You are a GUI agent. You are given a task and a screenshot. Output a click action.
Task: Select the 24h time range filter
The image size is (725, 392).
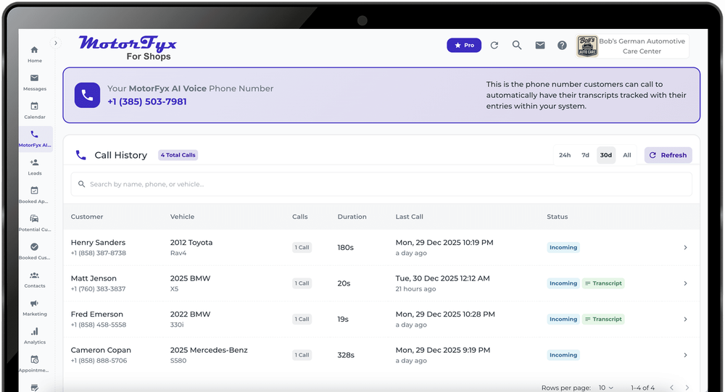pyautogui.click(x=565, y=155)
